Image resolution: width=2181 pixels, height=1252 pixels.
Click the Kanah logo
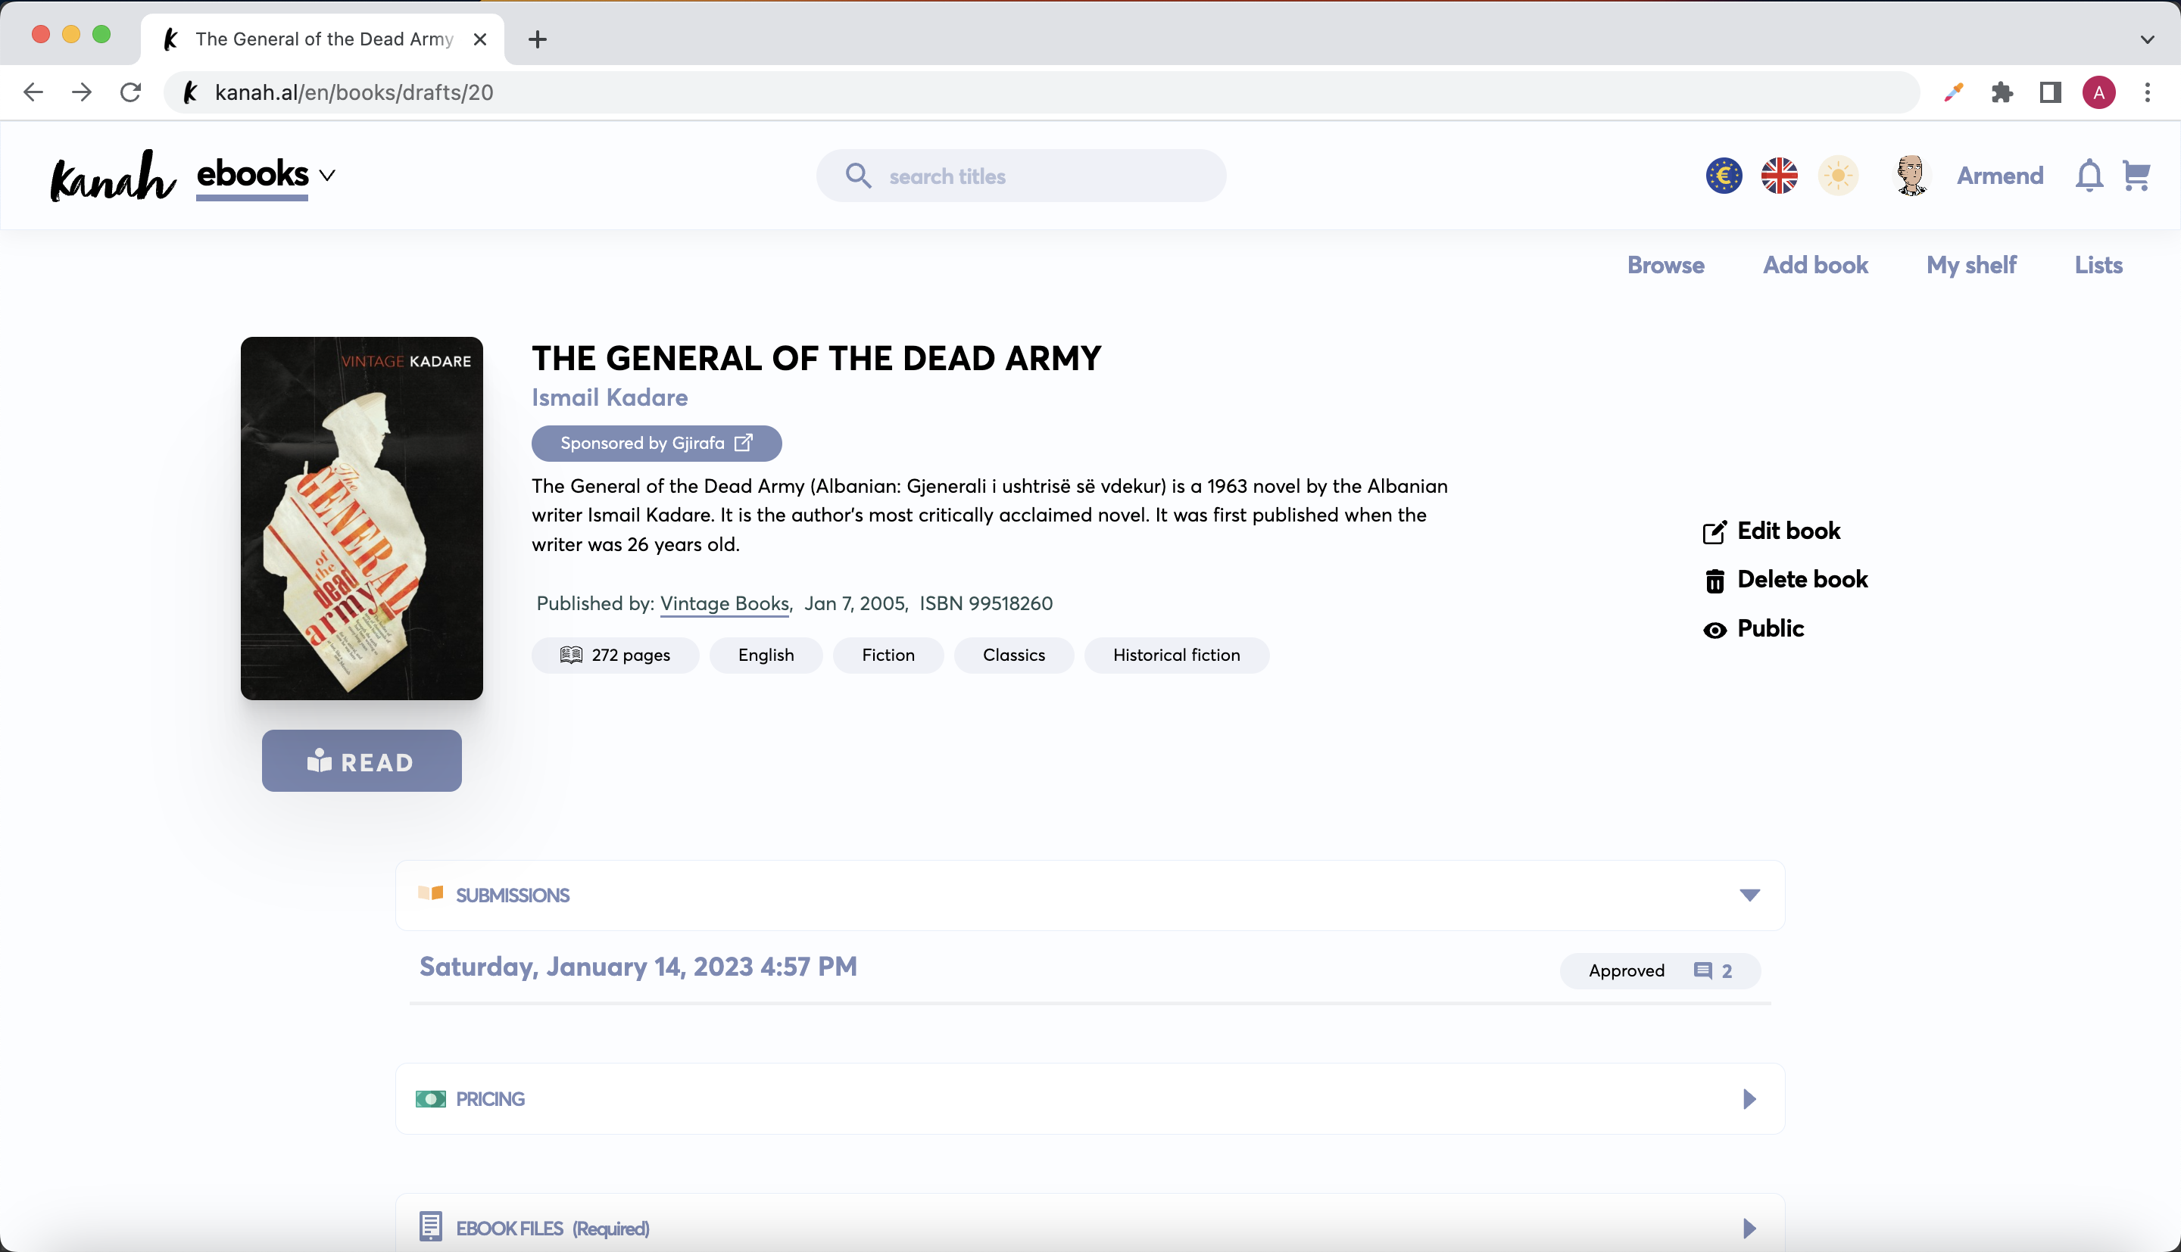coord(113,176)
